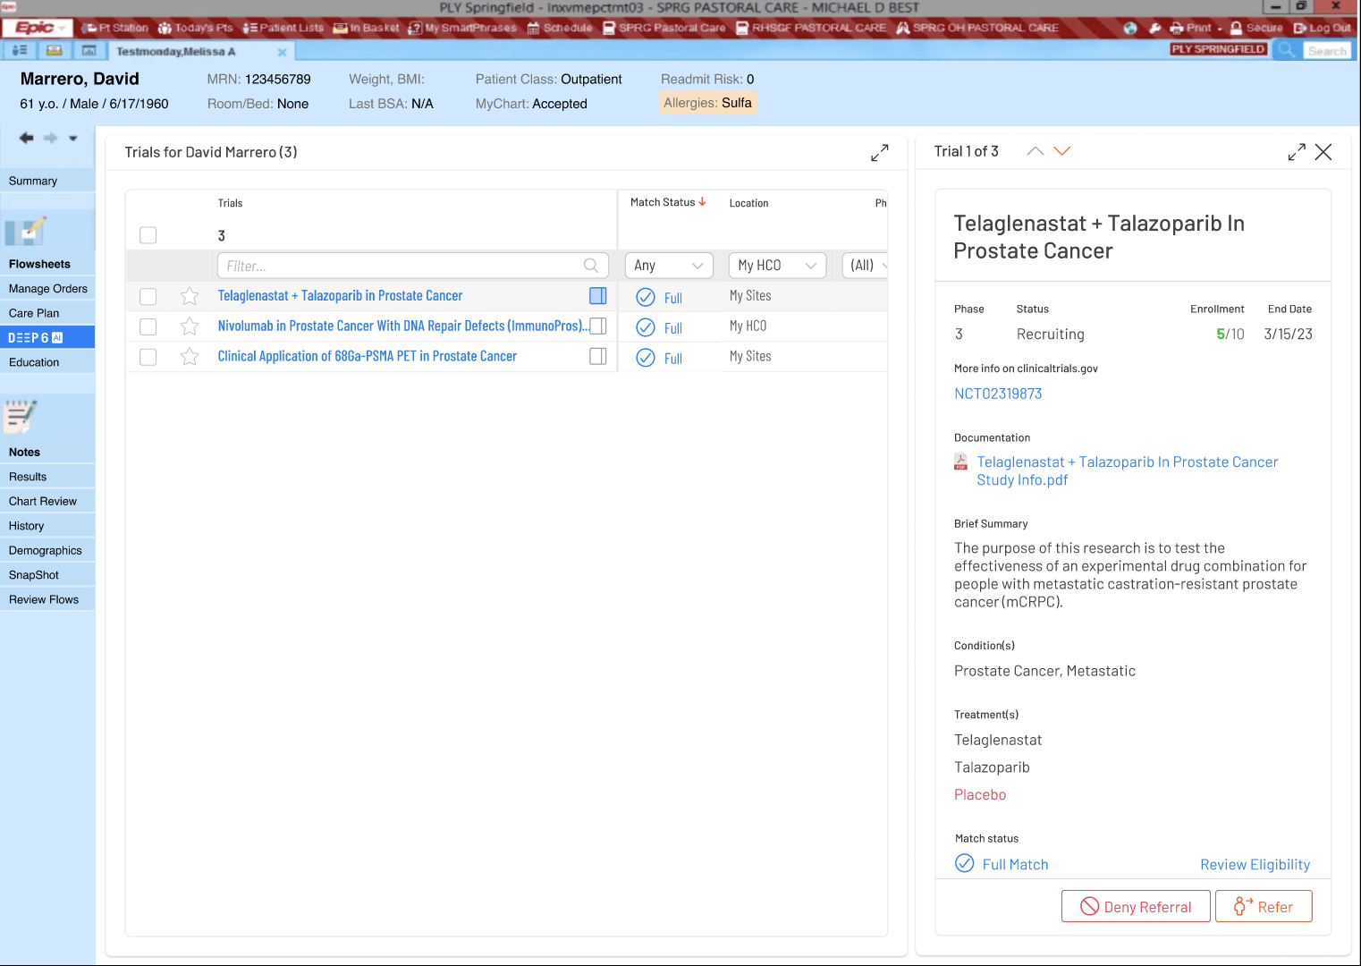
Task: Tick the Nivolumab trial checkbox
Action: [x=148, y=326]
